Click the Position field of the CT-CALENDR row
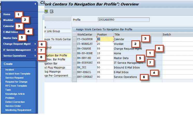The width and height of the screenshot is (193, 115). (105, 39)
